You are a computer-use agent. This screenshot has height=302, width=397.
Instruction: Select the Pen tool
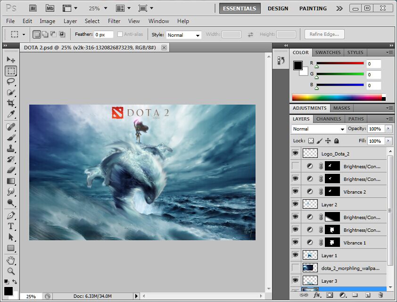point(11,215)
